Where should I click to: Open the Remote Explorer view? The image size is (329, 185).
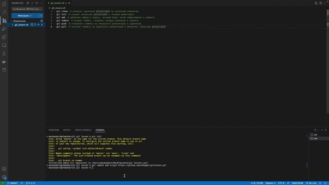click(x=4, y=45)
